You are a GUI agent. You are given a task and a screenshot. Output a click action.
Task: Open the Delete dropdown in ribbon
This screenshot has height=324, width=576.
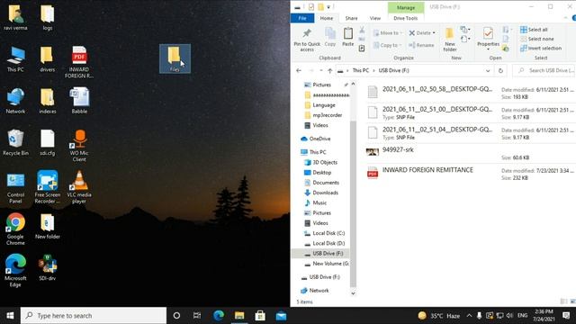[422, 33]
